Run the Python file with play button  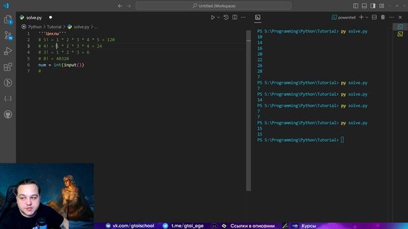click(212, 17)
